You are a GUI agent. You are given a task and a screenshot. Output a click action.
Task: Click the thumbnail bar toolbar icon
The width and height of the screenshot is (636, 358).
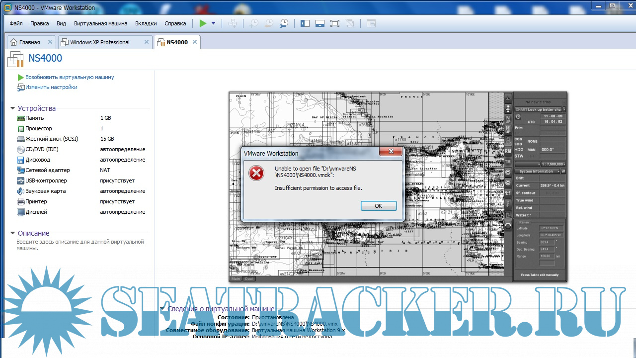point(320,23)
